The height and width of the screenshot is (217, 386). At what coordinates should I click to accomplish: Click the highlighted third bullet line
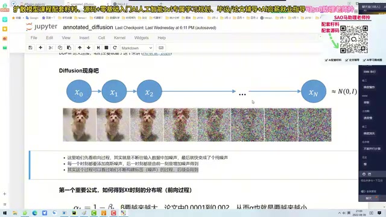(x=133, y=170)
